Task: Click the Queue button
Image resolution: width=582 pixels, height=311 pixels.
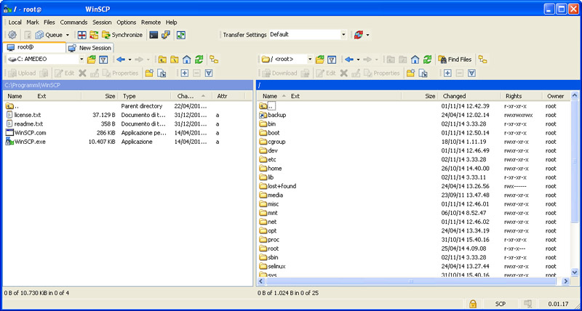Action: (x=49, y=35)
